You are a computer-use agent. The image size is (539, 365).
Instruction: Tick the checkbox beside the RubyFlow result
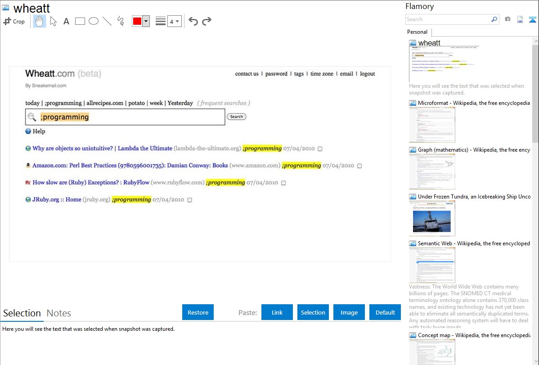(x=283, y=183)
